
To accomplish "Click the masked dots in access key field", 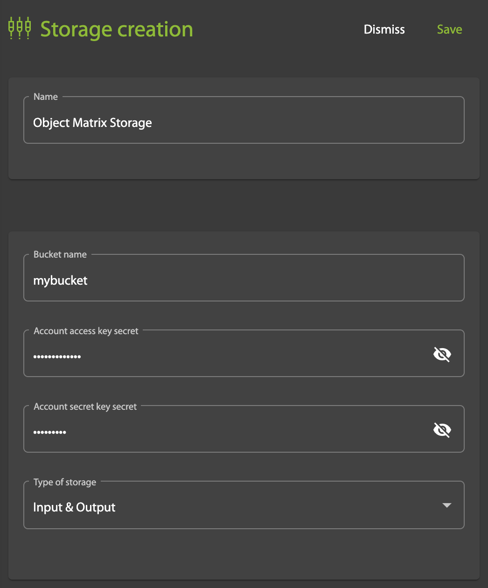I will click(57, 357).
